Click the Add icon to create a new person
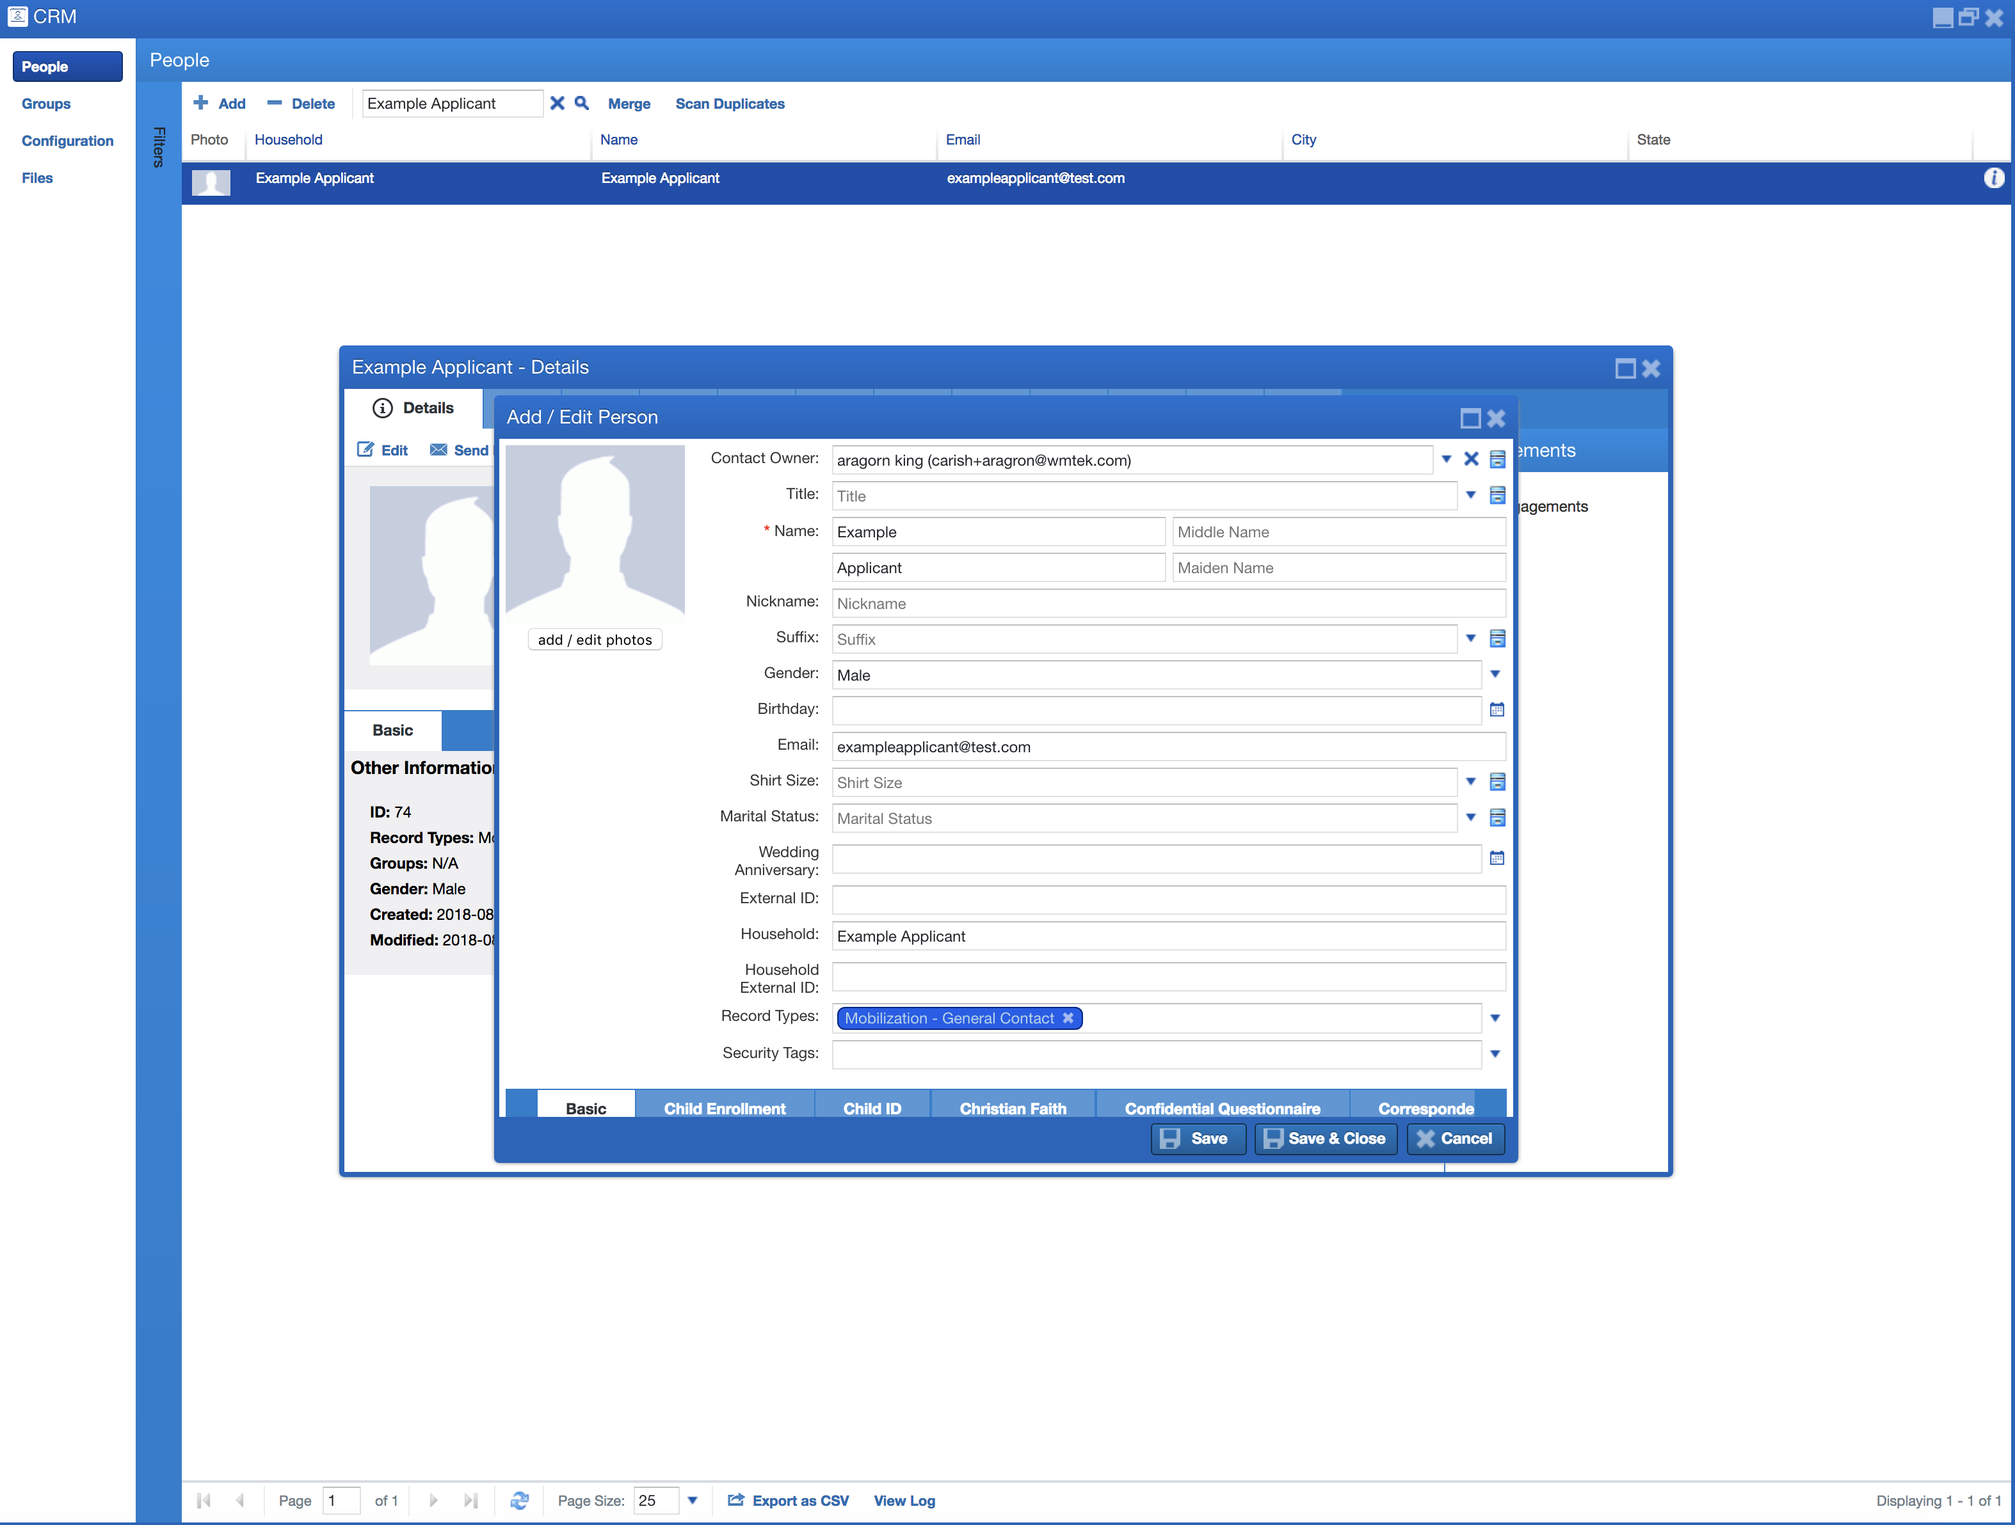 coord(202,103)
